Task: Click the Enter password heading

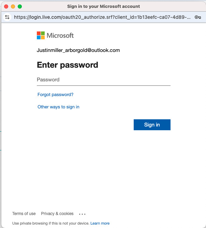Action: (68, 65)
